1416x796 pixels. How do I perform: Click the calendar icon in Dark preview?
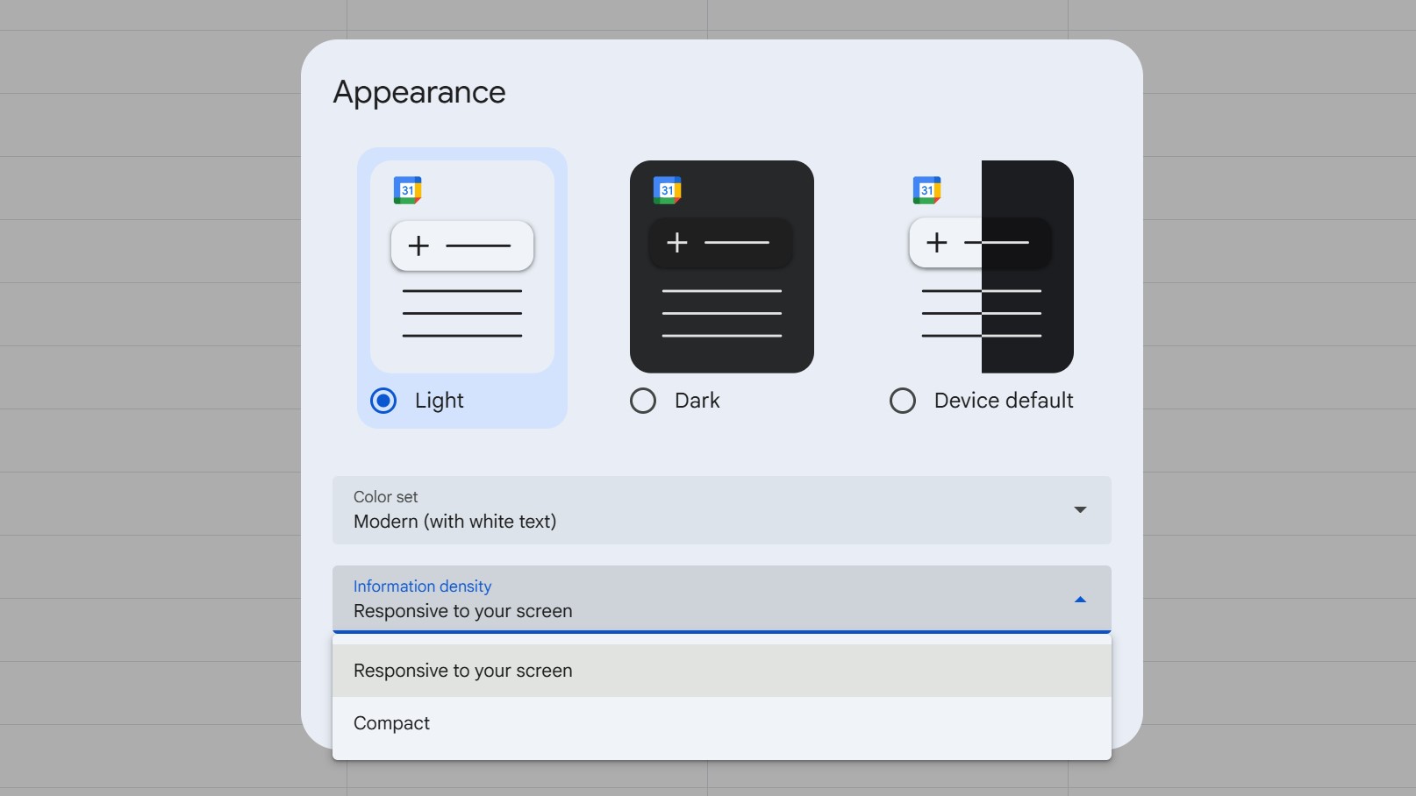(x=667, y=190)
